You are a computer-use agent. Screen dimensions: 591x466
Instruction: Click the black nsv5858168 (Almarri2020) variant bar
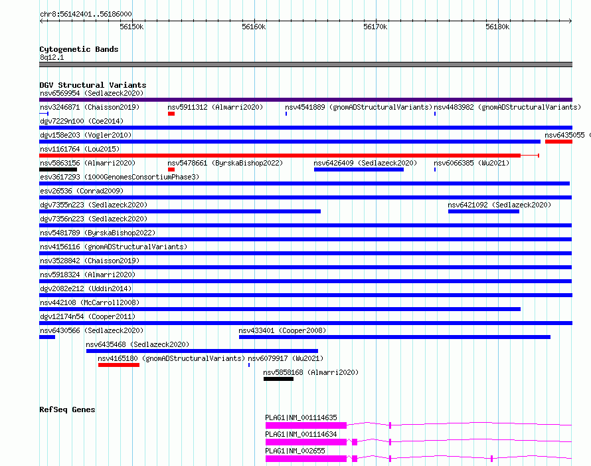278,379
